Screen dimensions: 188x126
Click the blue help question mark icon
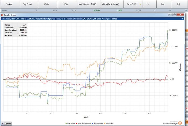pyautogui.click(x=182, y=19)
